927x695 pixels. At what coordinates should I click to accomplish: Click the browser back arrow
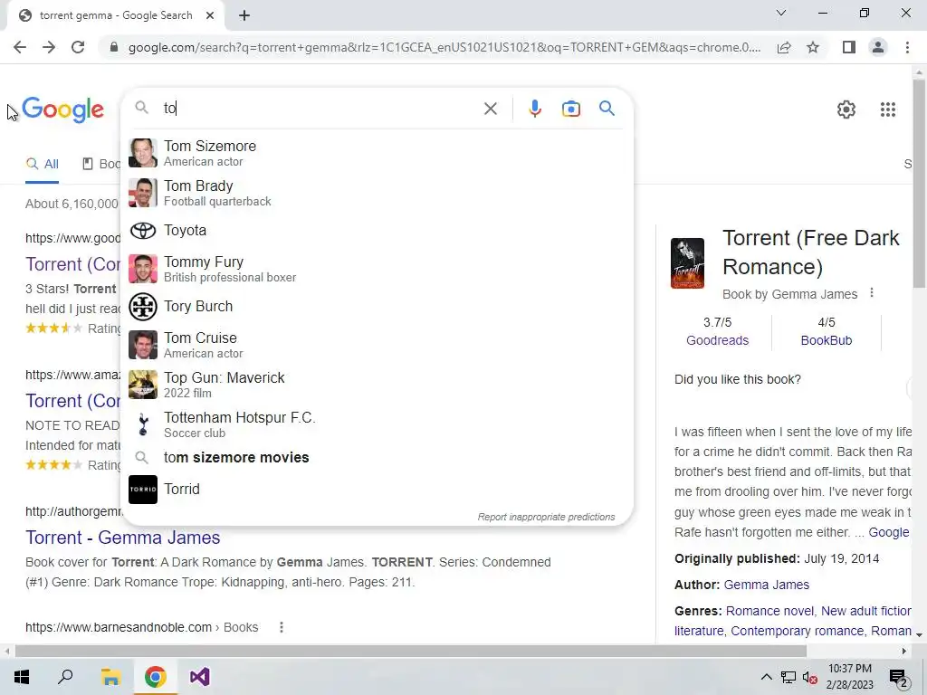pos(20,47)
